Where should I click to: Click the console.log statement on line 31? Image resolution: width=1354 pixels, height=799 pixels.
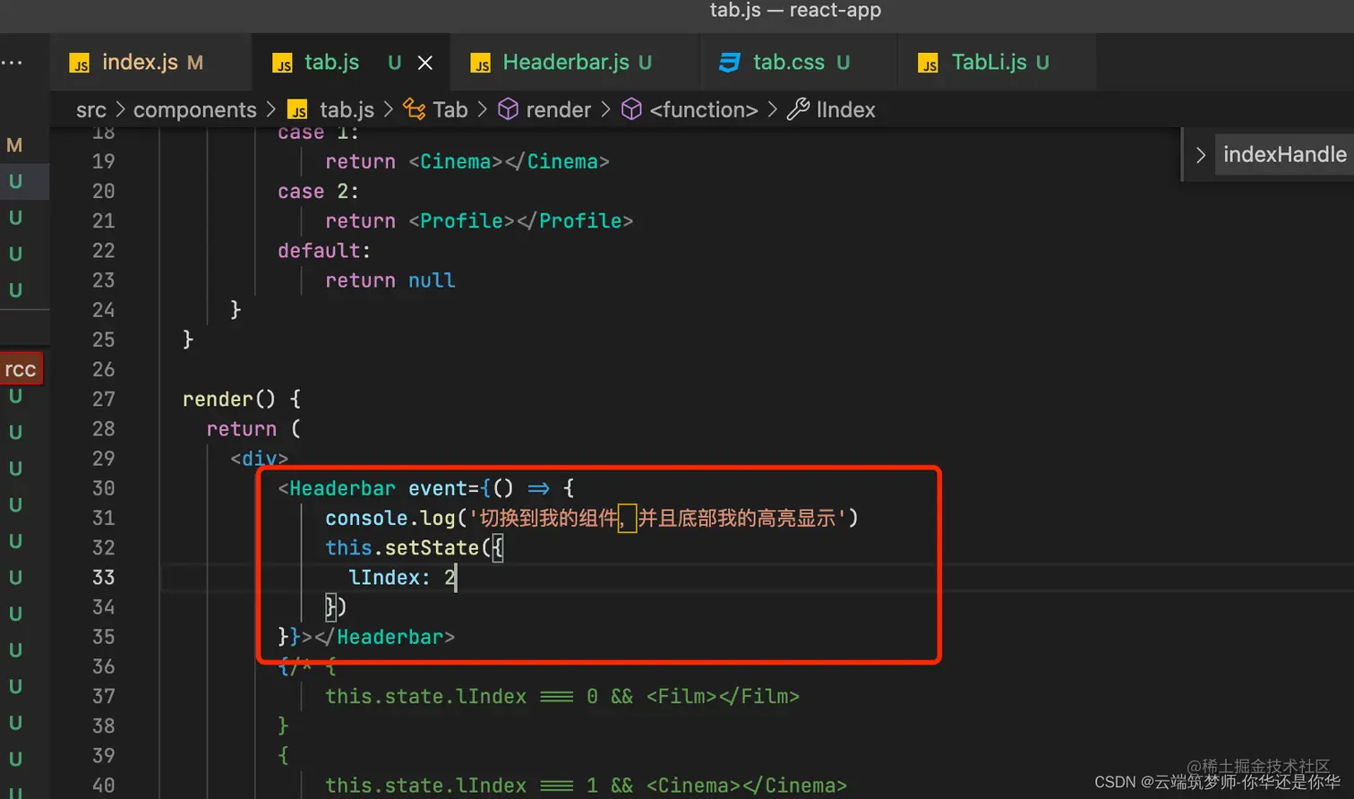[x=592, y=519]
